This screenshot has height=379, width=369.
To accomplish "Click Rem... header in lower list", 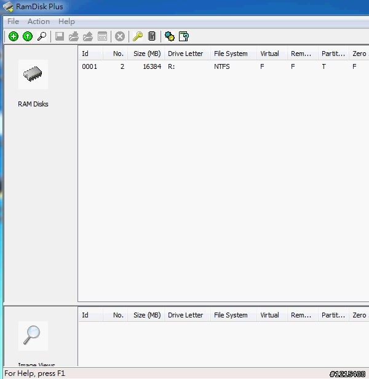I will (x=303, y=315).
